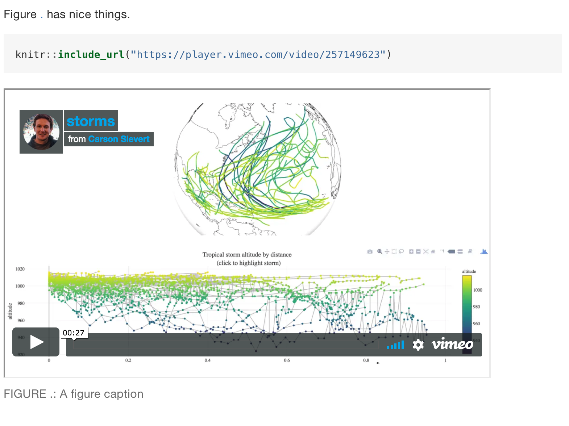Select the Zoom tool in the modebar
Image resolution: width=569 pixels, height=426 pixels.
379,251
